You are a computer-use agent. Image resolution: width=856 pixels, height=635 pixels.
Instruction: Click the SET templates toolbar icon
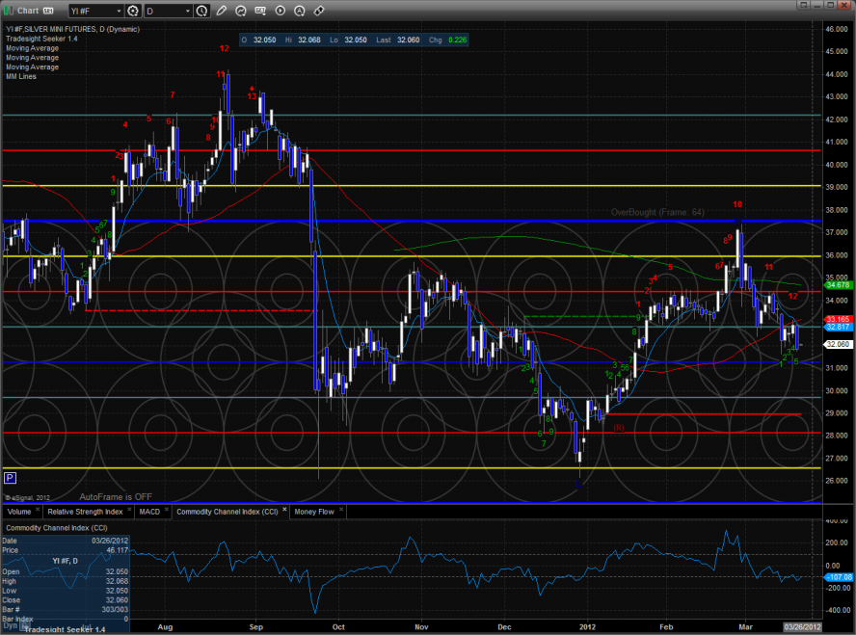tap(259, 11)
